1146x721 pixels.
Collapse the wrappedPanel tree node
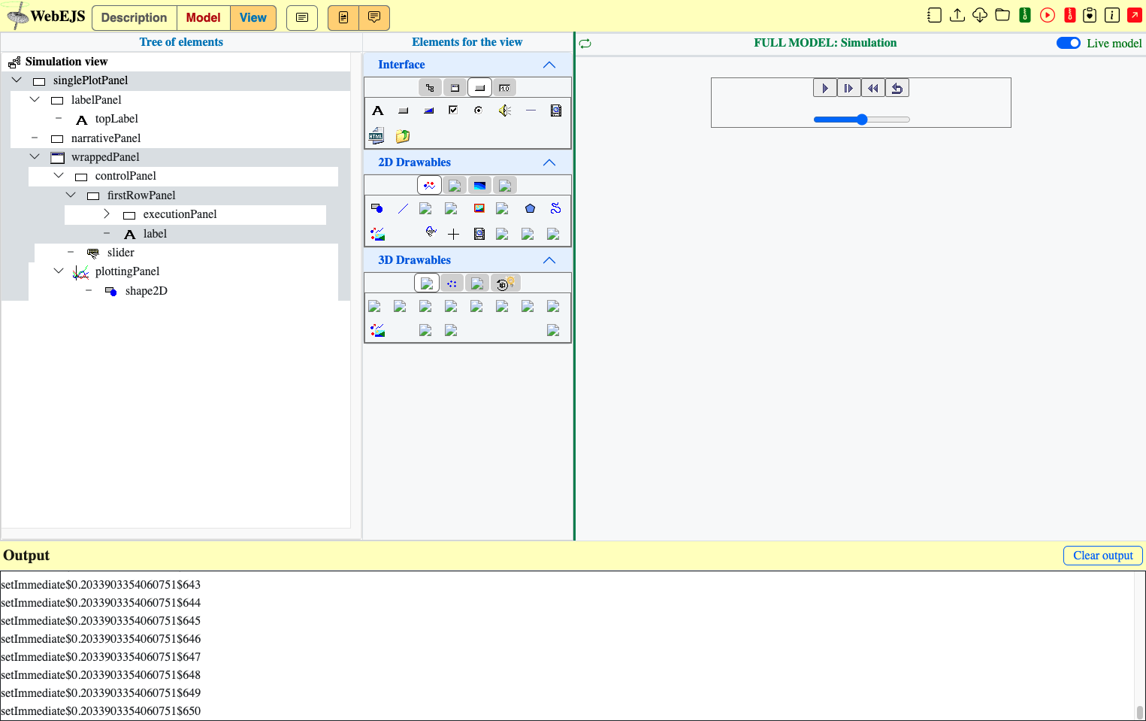pyautogui.click(x=35, y=157)
